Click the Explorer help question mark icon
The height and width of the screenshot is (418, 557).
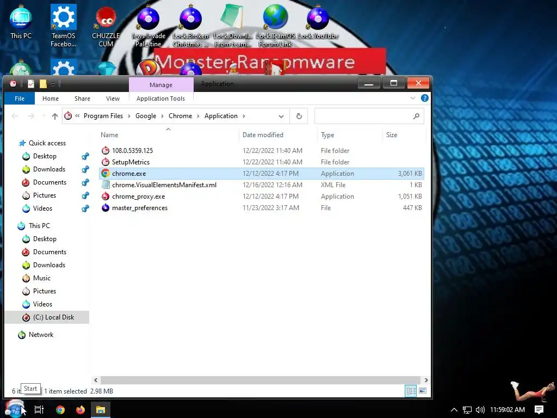point(424,98)
